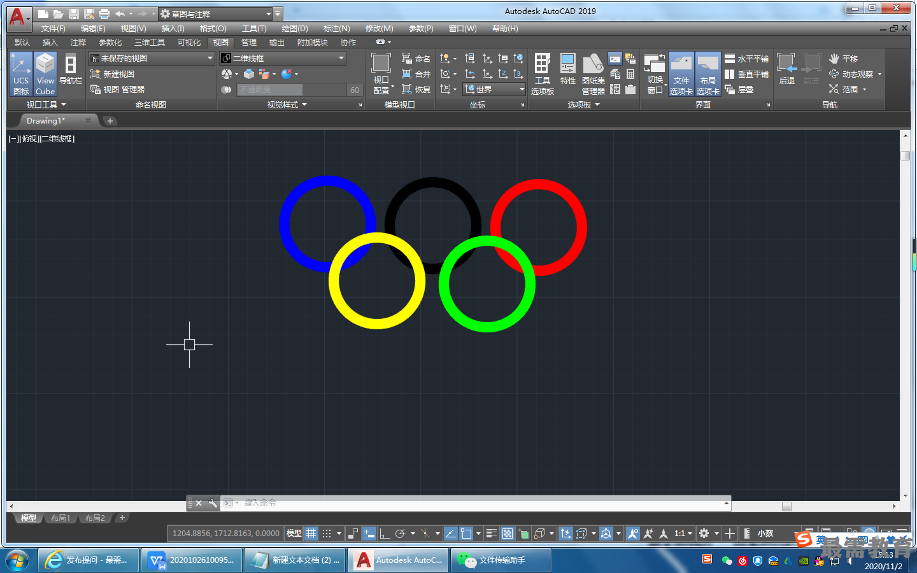Open status bar workspace settings gear
Viewport: 917px width, 573px height.
point(704,534)
